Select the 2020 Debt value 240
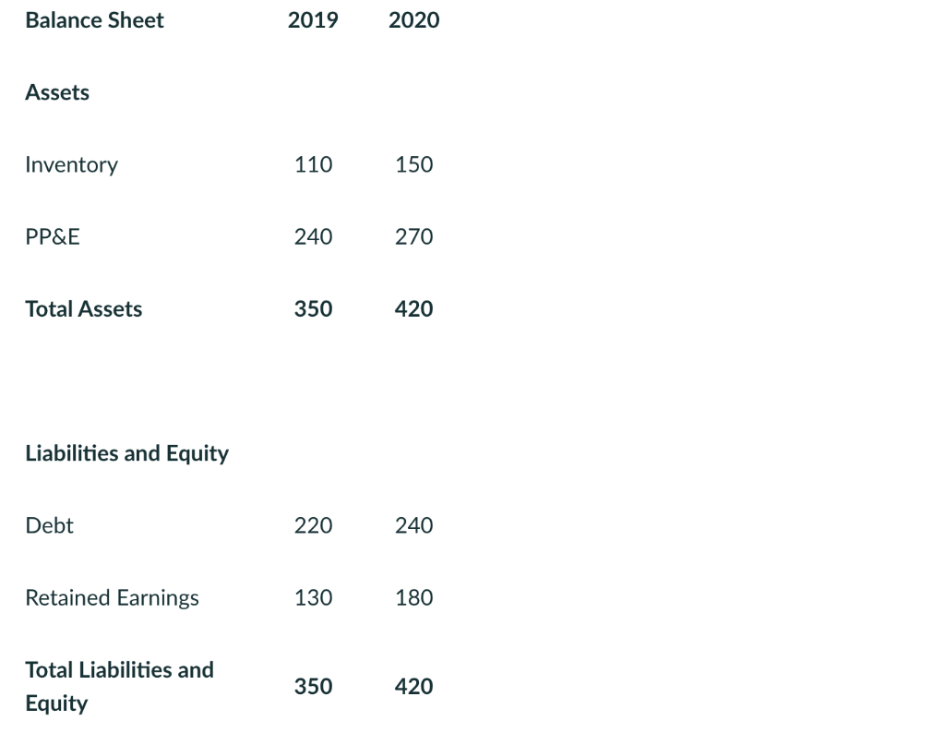 click(413, 525)
